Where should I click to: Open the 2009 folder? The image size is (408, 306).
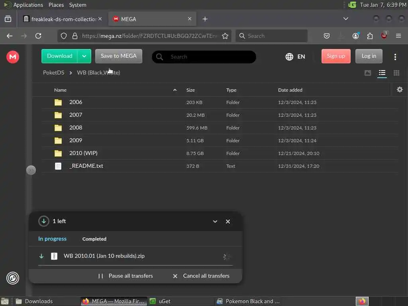tap(220, 141)
